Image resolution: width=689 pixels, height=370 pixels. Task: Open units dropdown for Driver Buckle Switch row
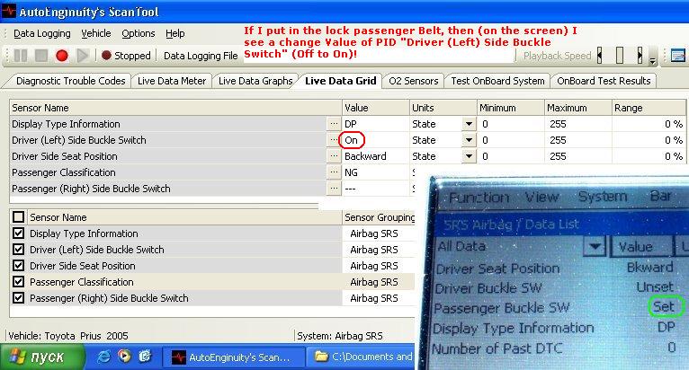469,140
